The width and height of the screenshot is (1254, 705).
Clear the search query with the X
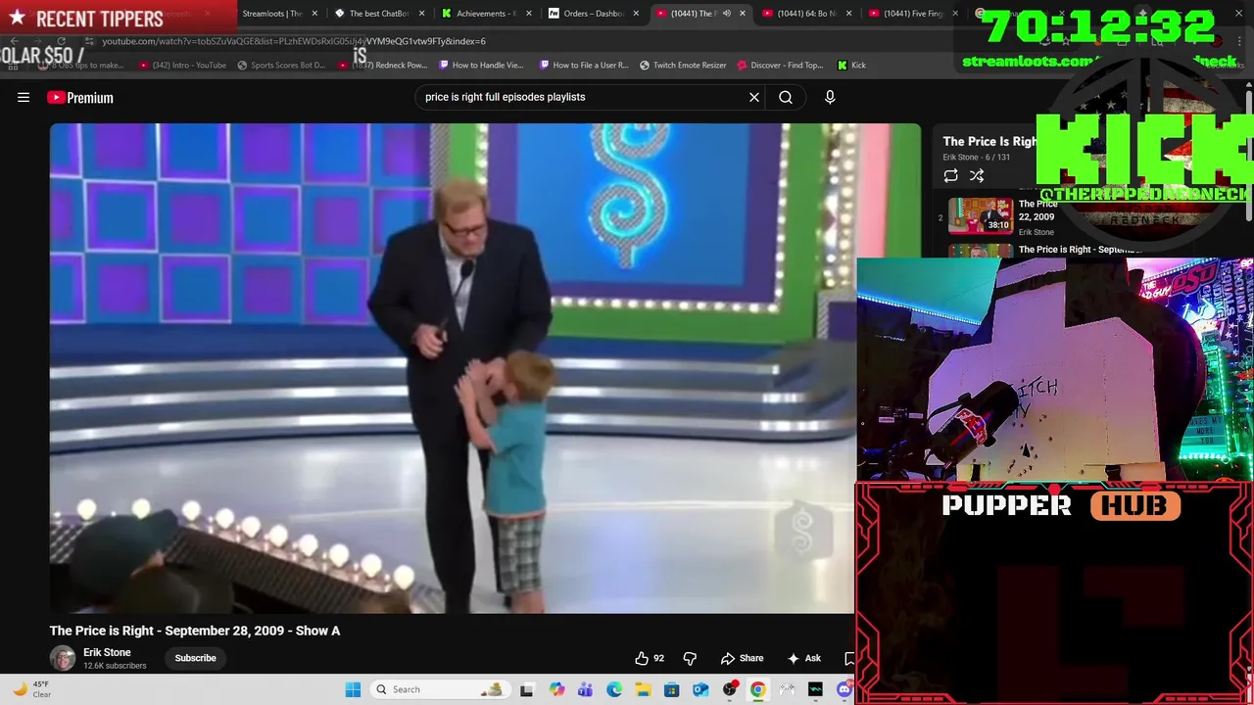(754, 97)
